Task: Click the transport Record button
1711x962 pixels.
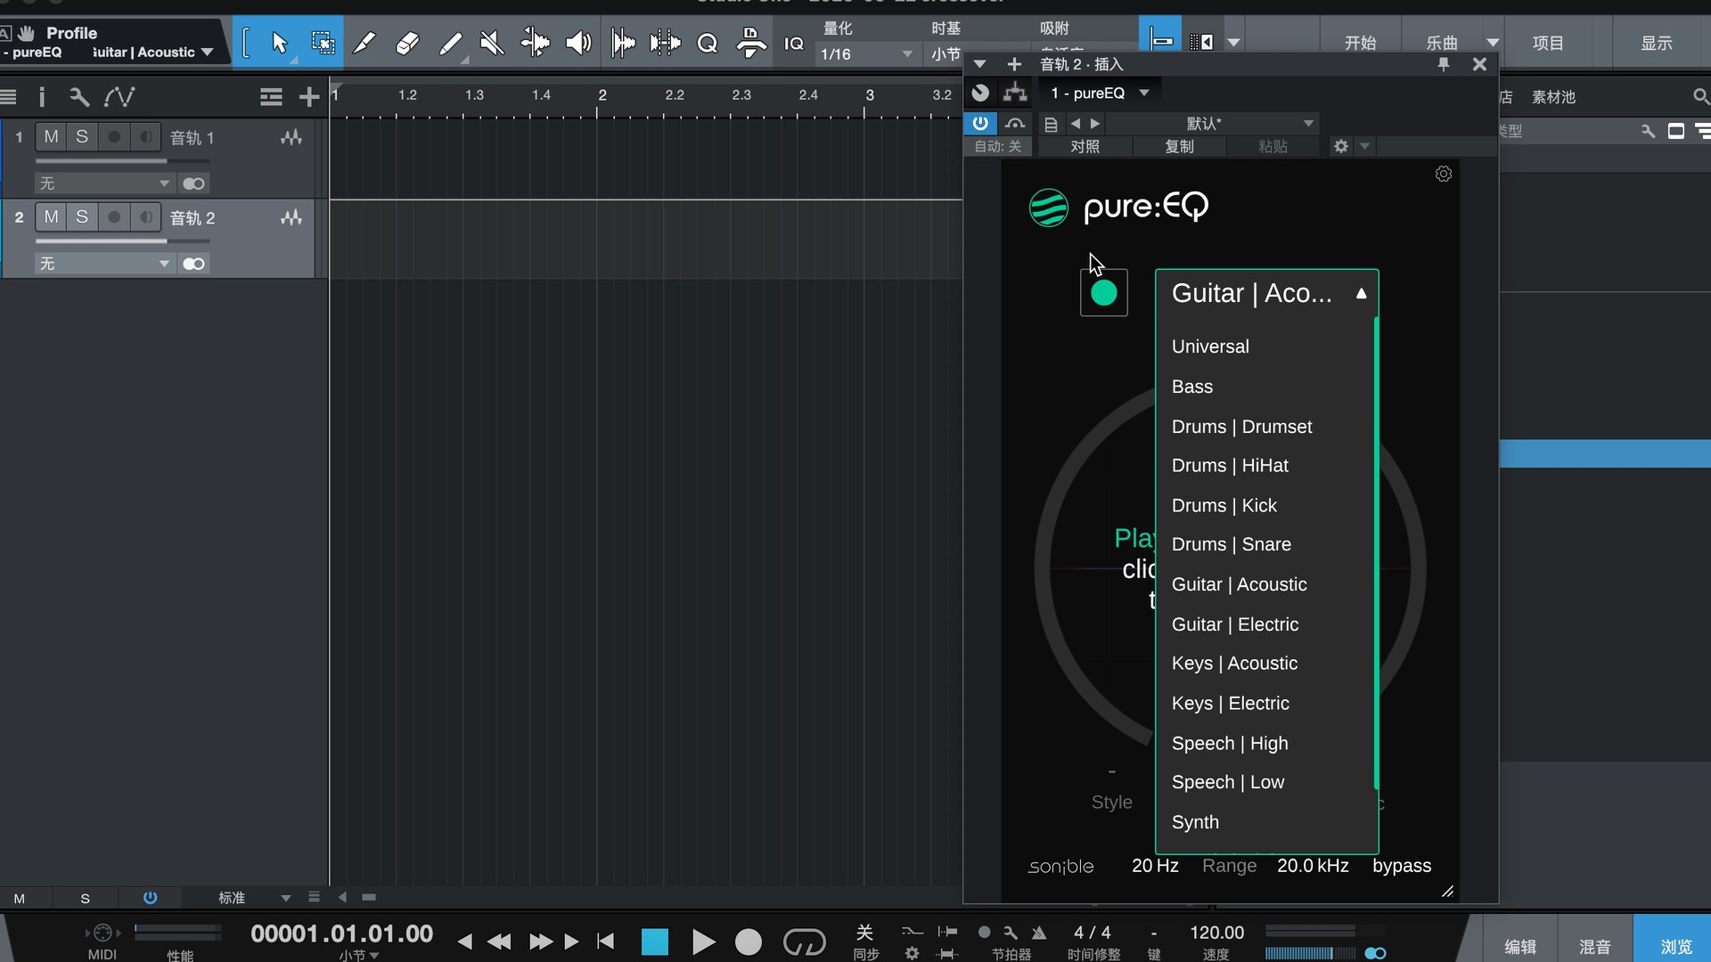Action: (x=749, y=942)
